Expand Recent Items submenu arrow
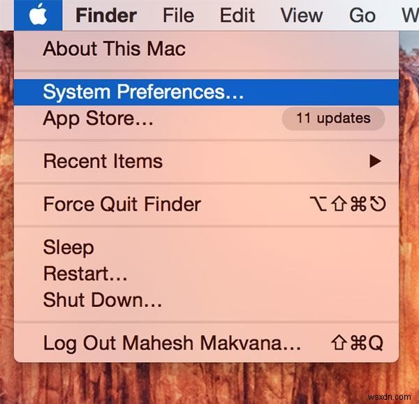 [x=375, y=161]
